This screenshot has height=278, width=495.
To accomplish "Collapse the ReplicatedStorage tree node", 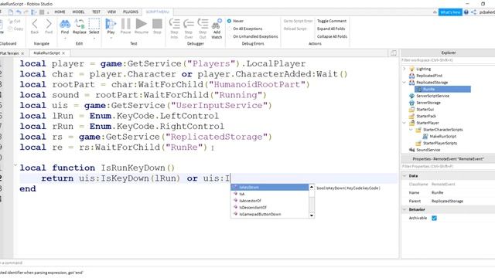I will 405,83.
